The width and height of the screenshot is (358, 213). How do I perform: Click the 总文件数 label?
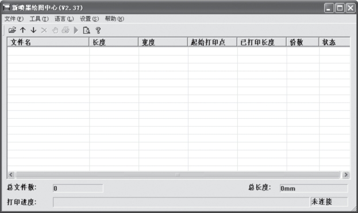[x=22, y=188]
